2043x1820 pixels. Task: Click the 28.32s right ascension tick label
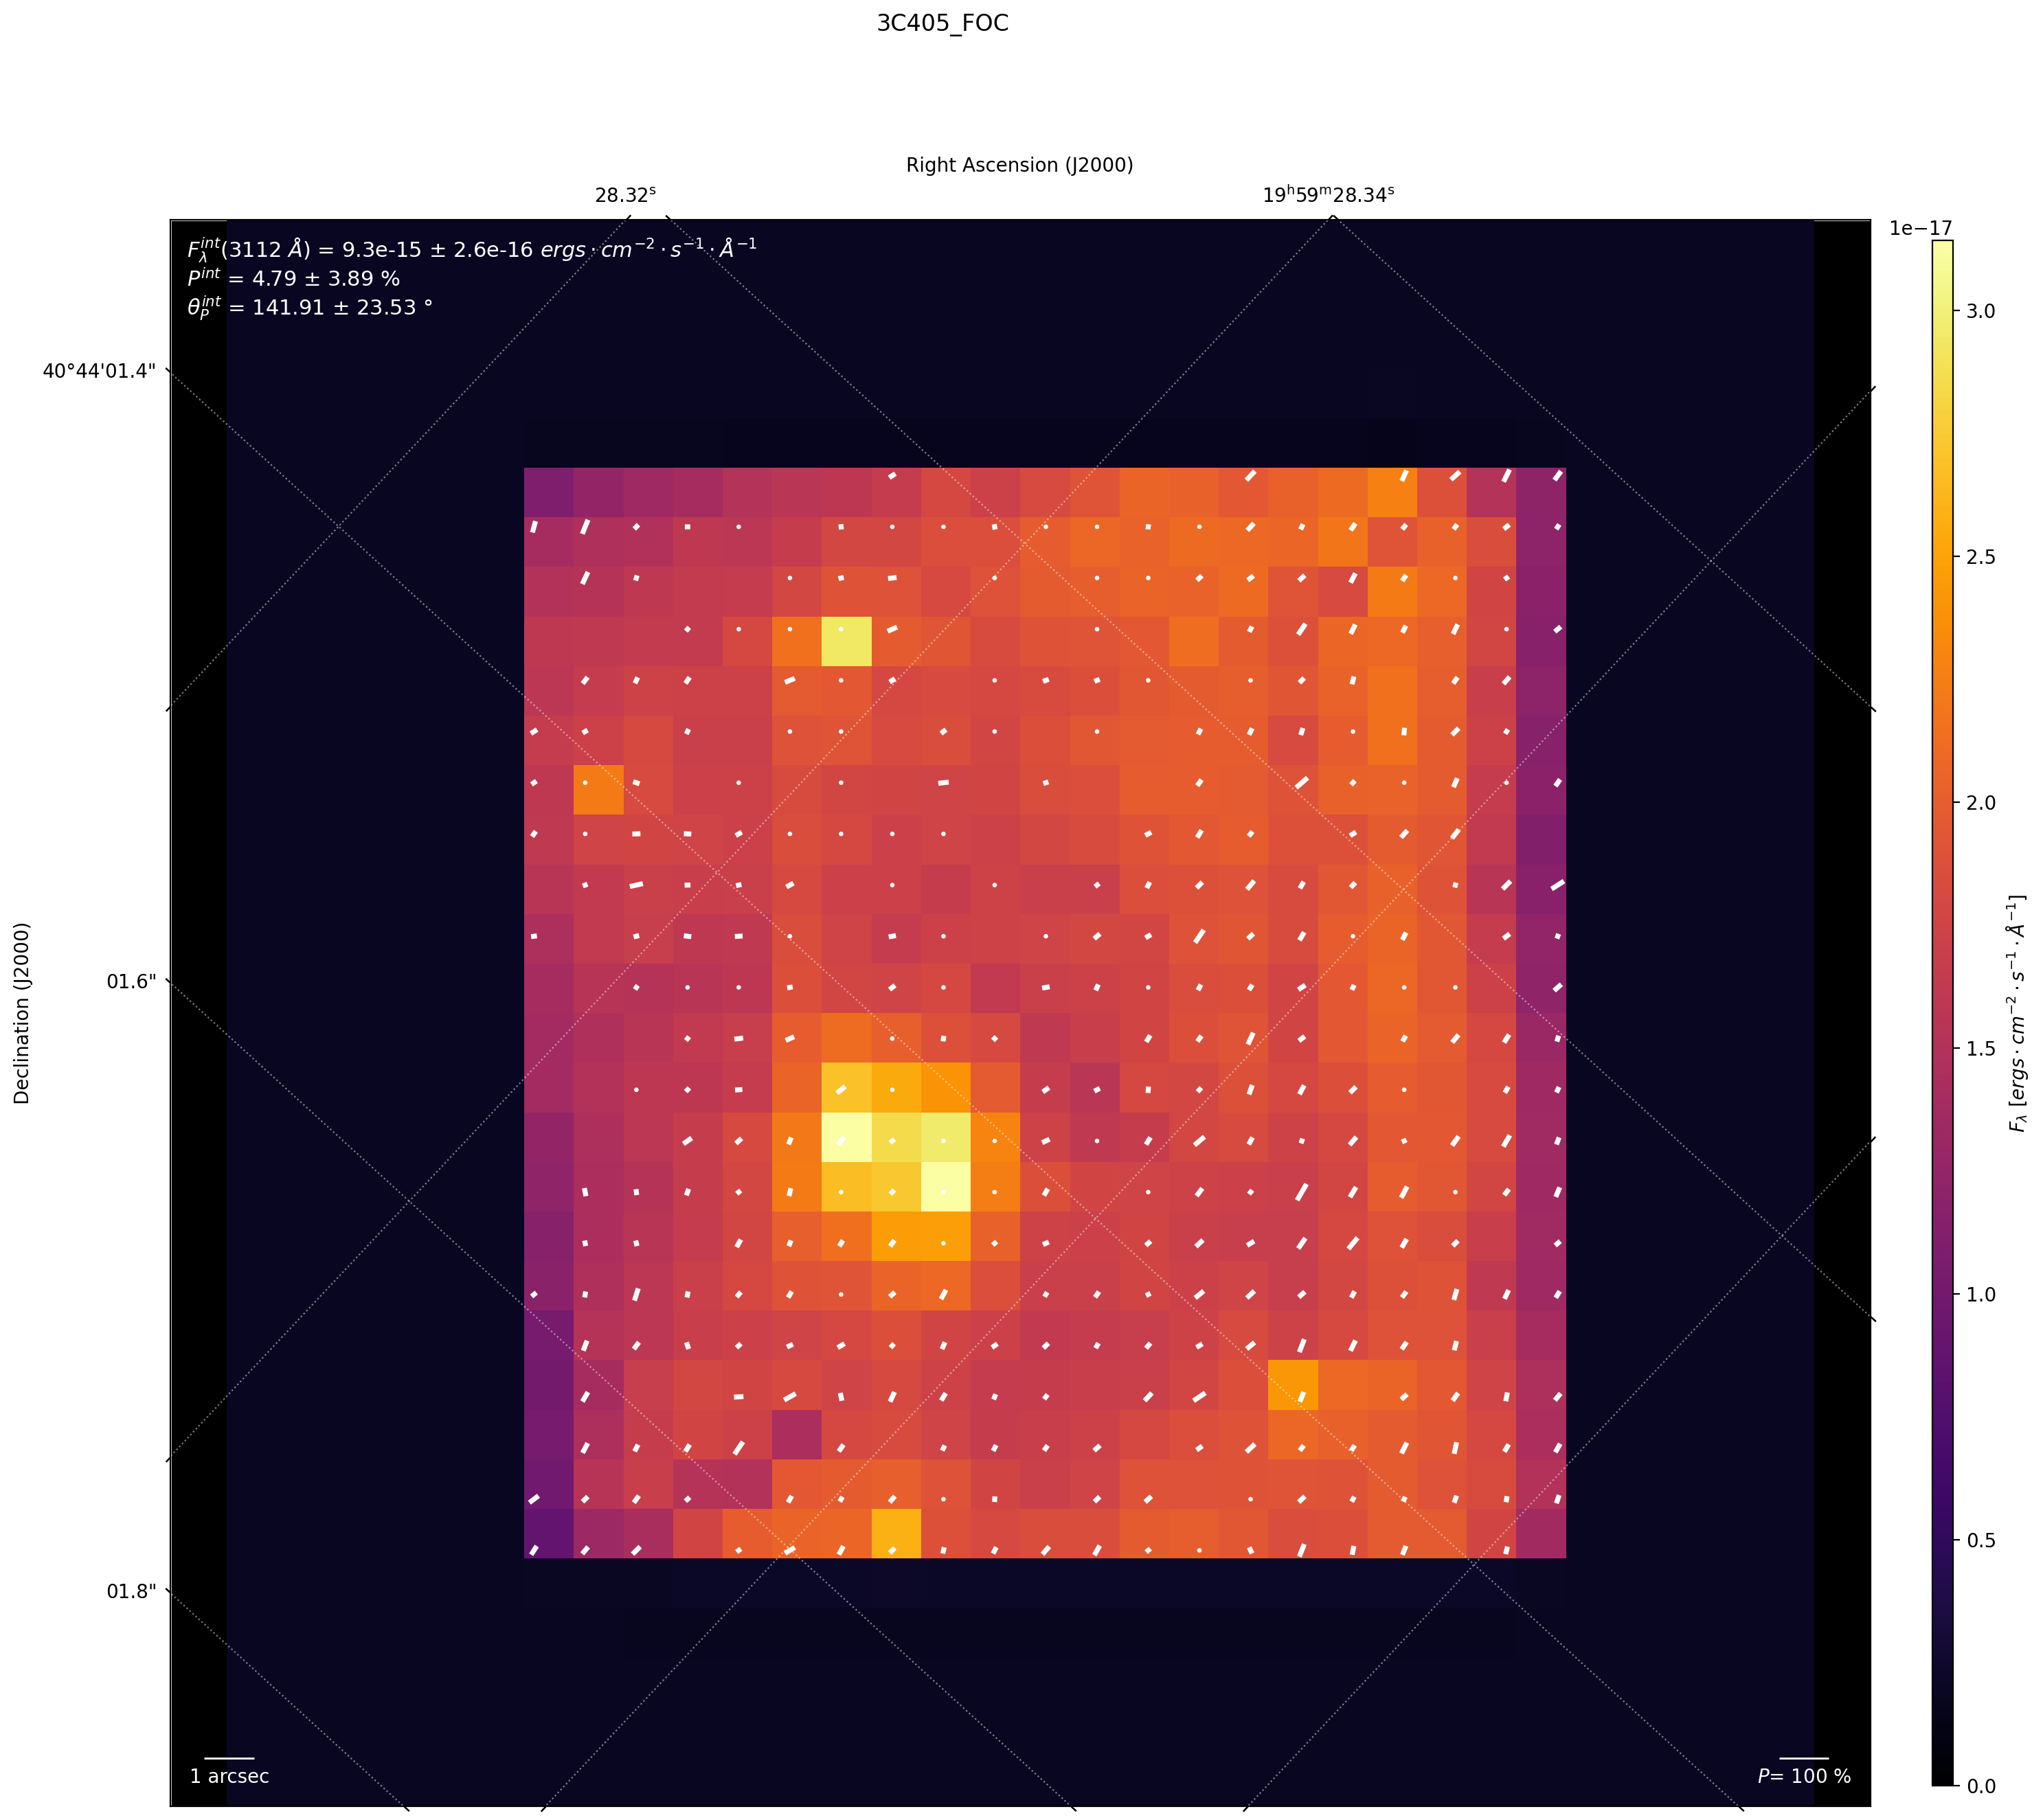point(625,195)
